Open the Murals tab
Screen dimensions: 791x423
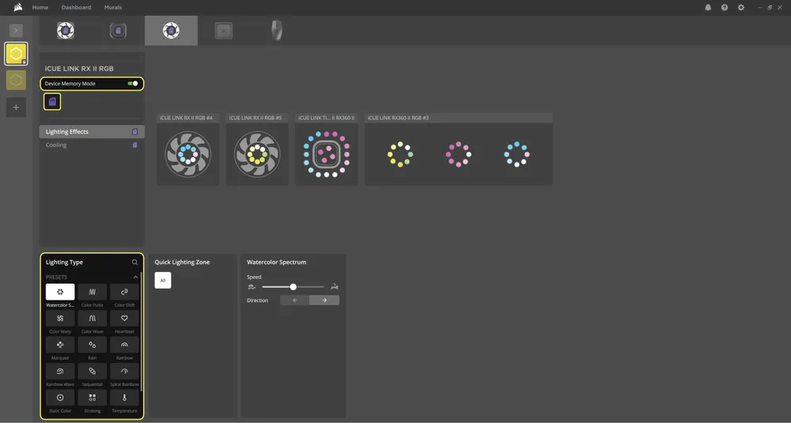coord(113,8)
